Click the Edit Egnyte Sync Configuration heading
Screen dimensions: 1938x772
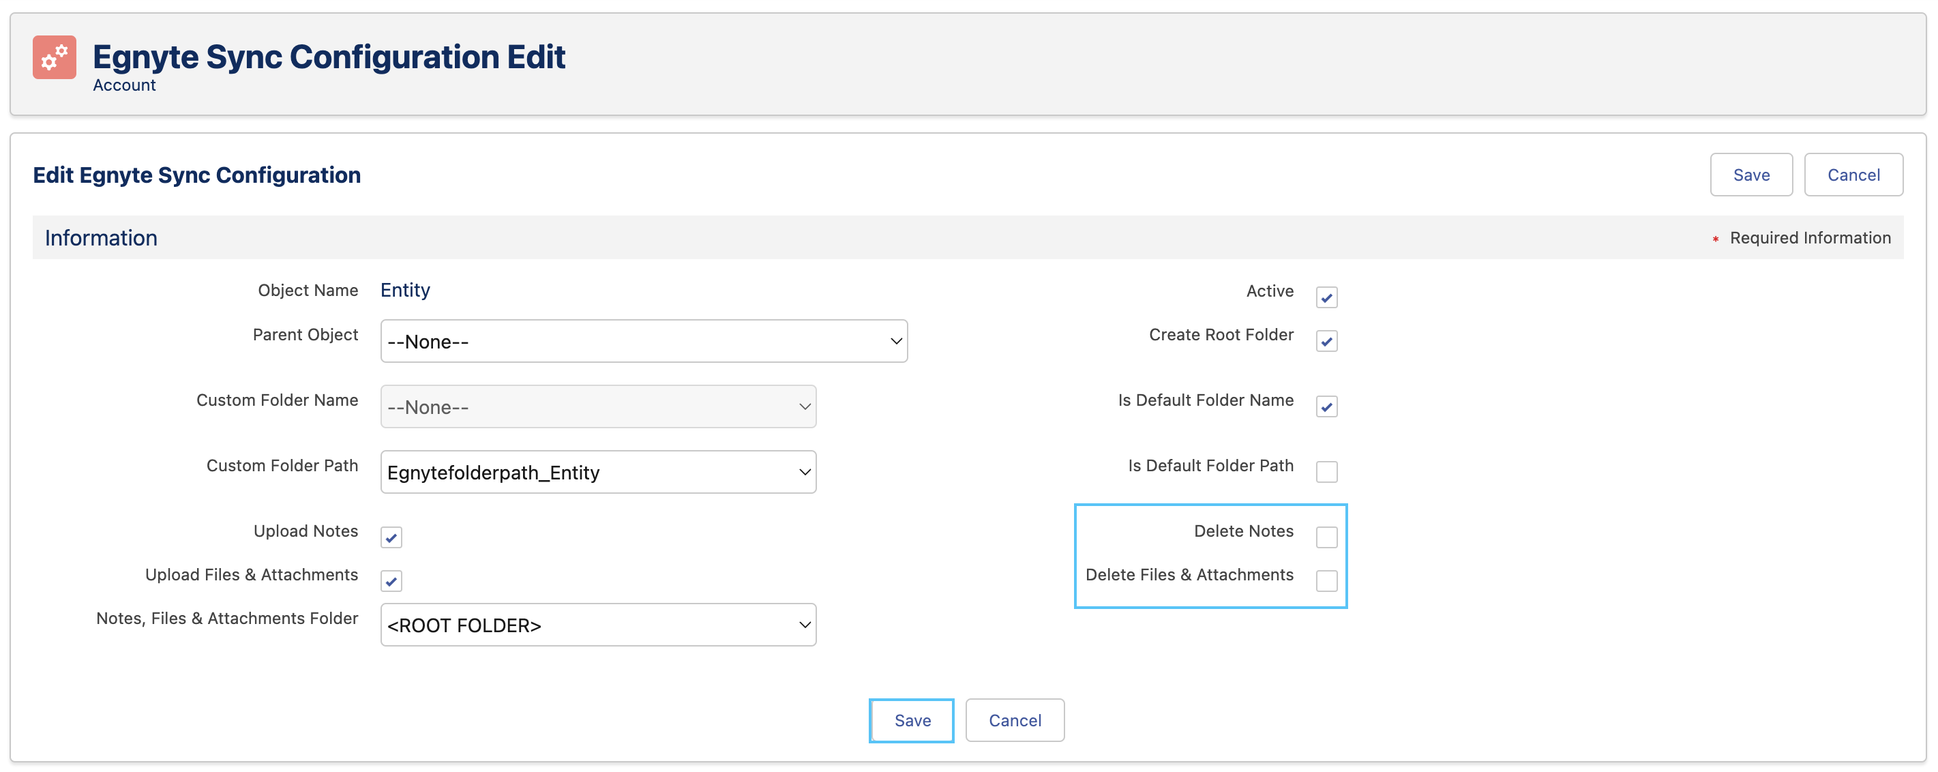[196, 175]
